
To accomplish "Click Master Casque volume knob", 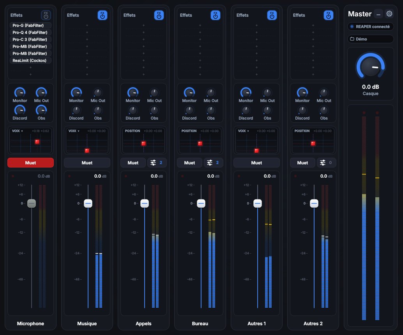I will [x=370, y=67].
